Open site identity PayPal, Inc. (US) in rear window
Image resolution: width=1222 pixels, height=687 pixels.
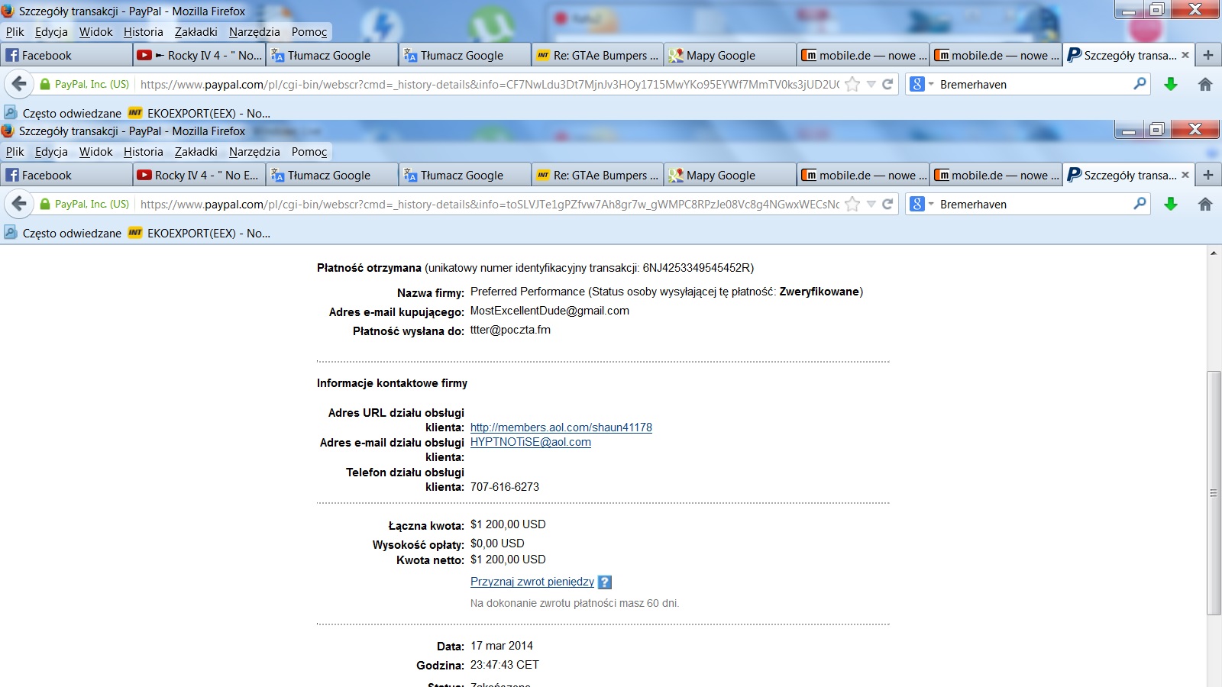point(85,84)
